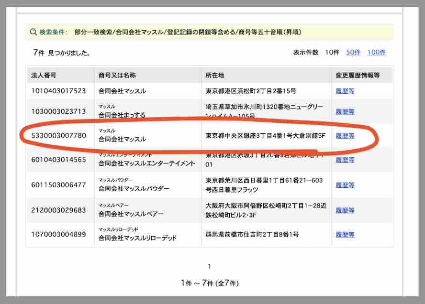Open 履歴等 for 合同会社マッスルエンターテイメント
Image resolution: width=425 pixels, height=304 pixels.
pos(345,160)
